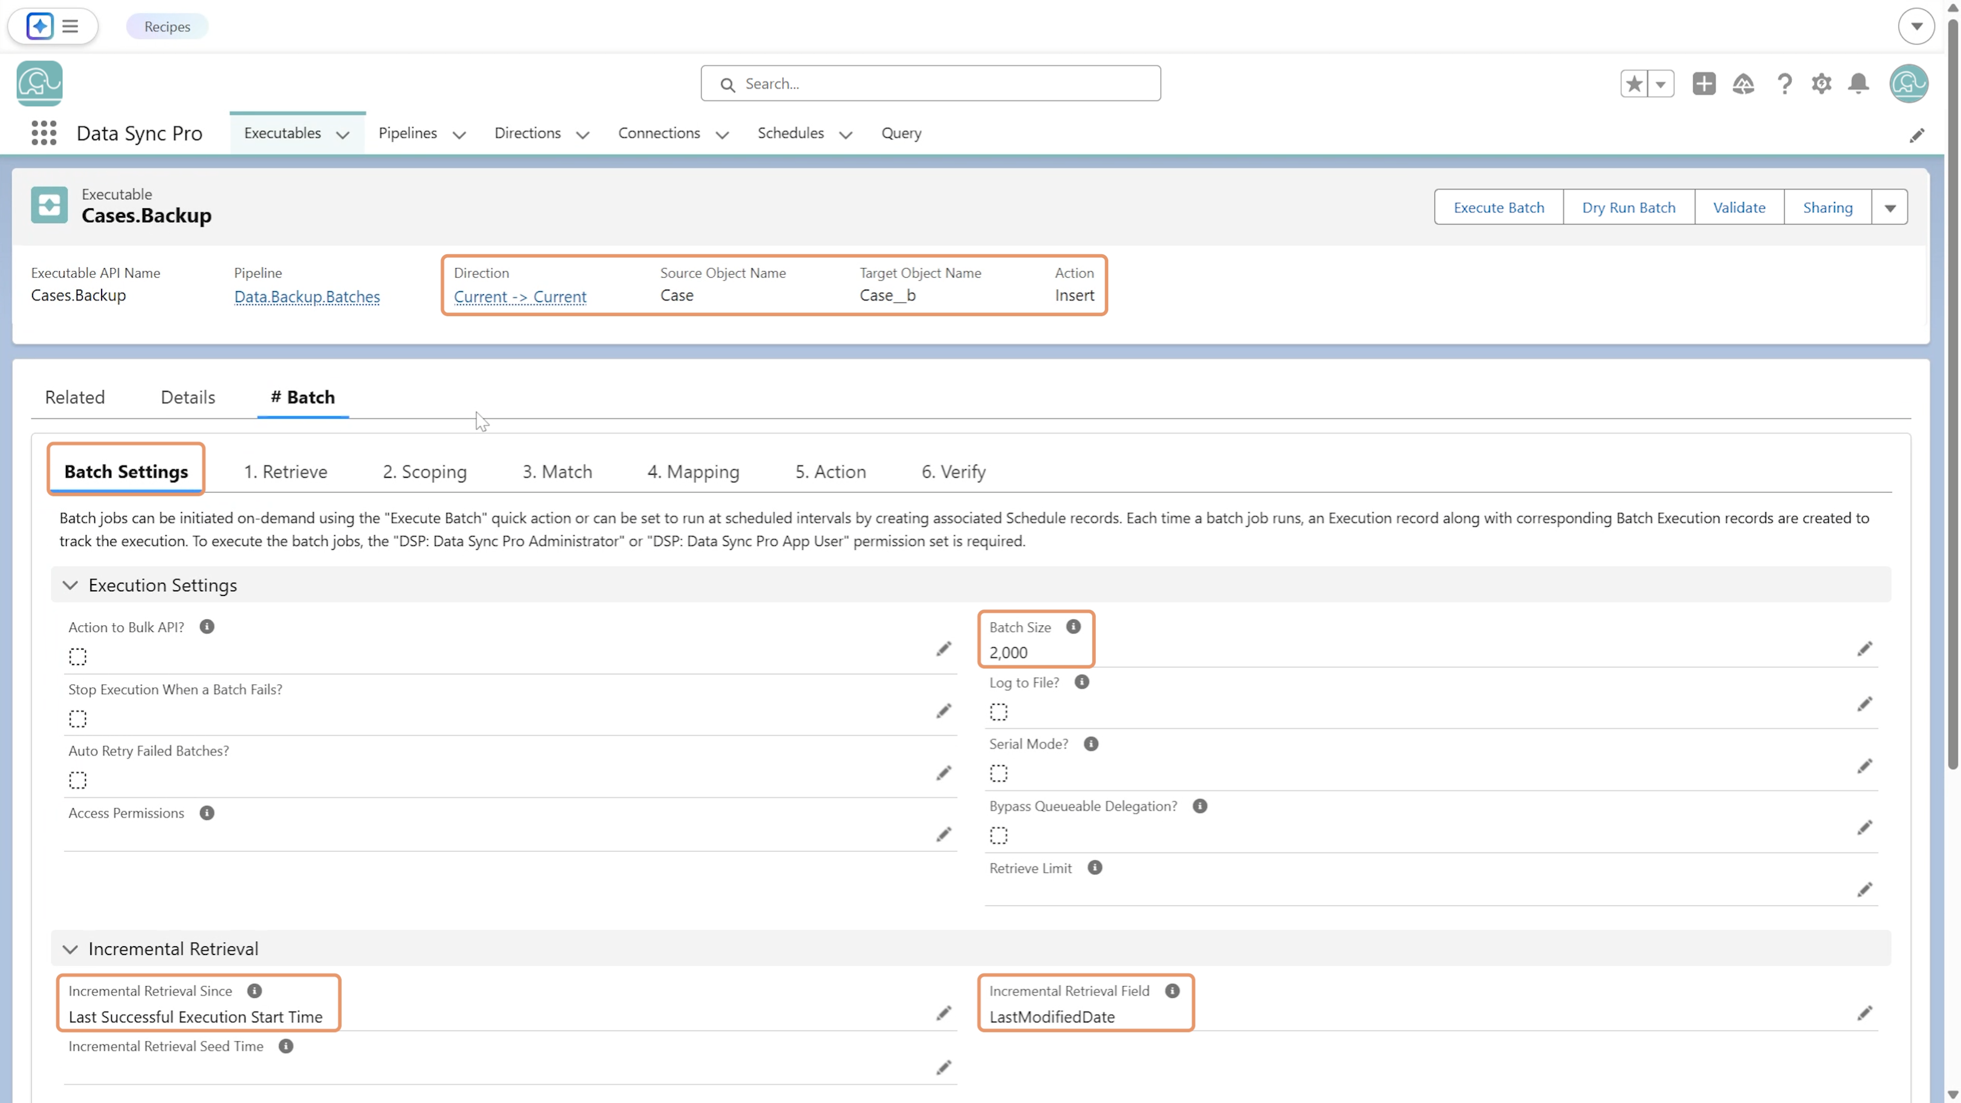
Task: Show info for Incremental Retrieval Seed Time
Action: click(285, 1046)
